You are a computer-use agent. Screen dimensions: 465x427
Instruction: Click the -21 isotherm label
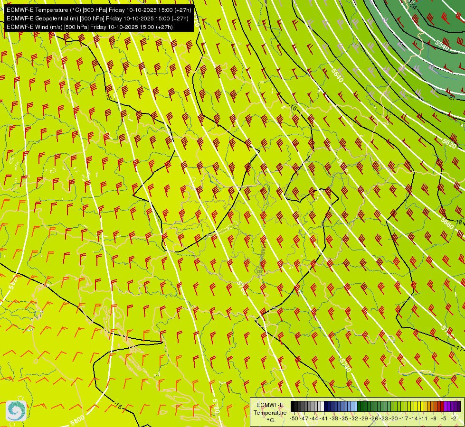point(452,97)
